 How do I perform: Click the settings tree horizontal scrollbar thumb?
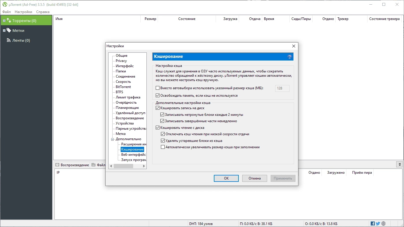(x=123, y=166)
